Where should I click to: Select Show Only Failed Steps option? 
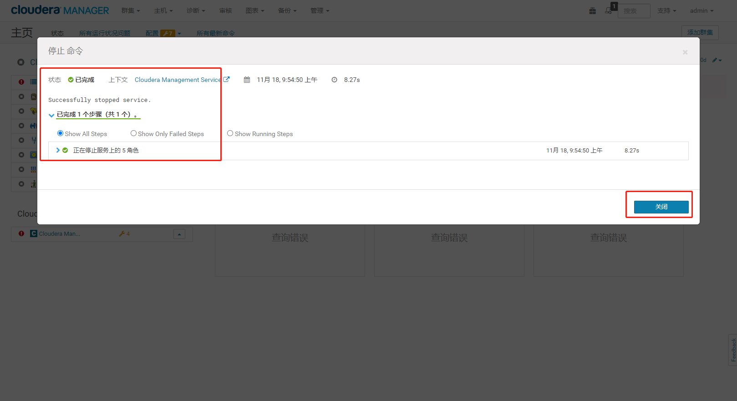coord(133,133)
